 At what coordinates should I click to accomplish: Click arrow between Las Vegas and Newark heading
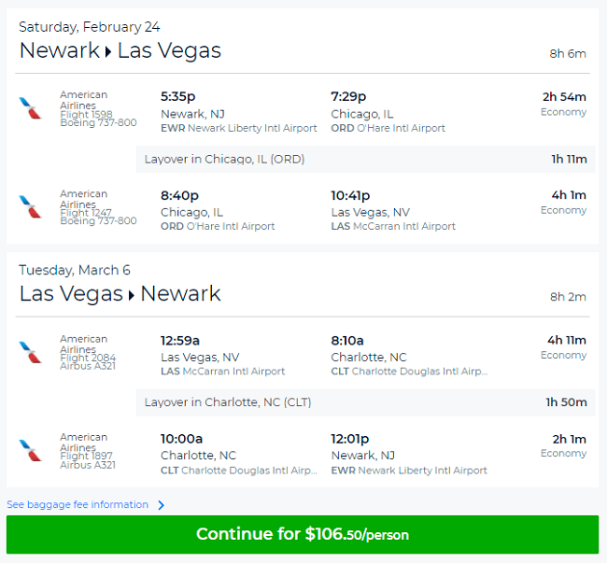[132, 295]
